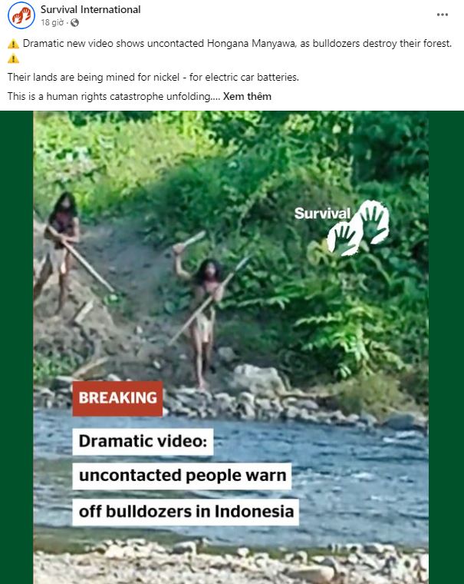Image resolution: width=464 pixels, height=584 pixels.
Task: Click the dark green bar left of video
Action: [x=17, y=347]
